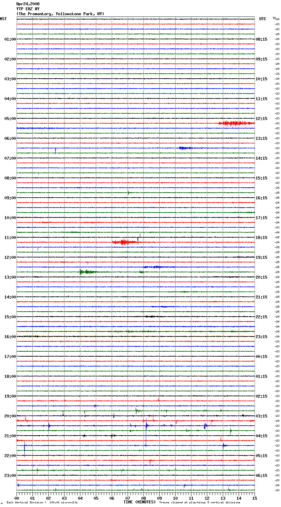Click the MST timezone header
Image resolution: width=281 pixels, height=507 pixels.
[3, 19]
